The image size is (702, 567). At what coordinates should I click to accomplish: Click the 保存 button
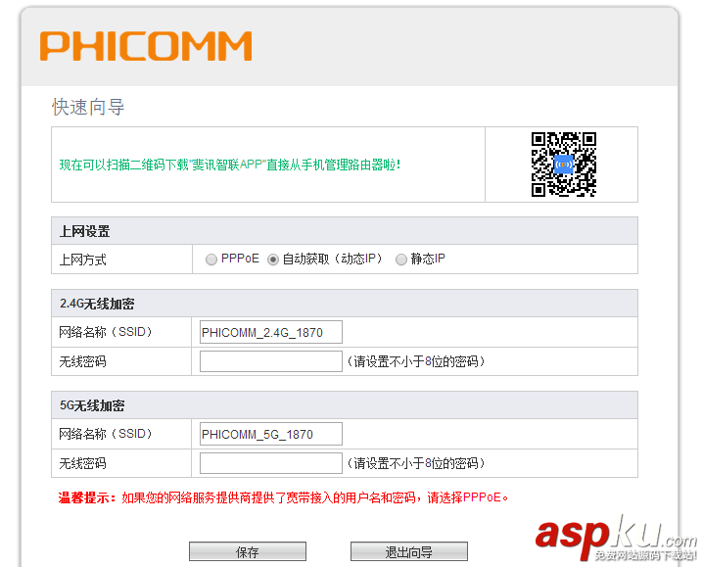248,551
